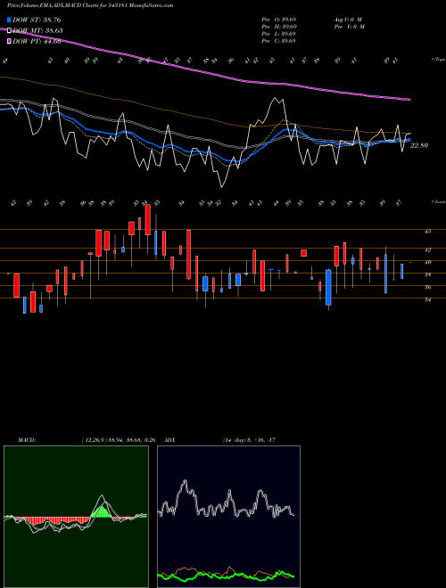This screenshot has width=446, height=588.
Task: Select ADX values '(14 day) 3, +16, -17'
Action: click(249, 440)
